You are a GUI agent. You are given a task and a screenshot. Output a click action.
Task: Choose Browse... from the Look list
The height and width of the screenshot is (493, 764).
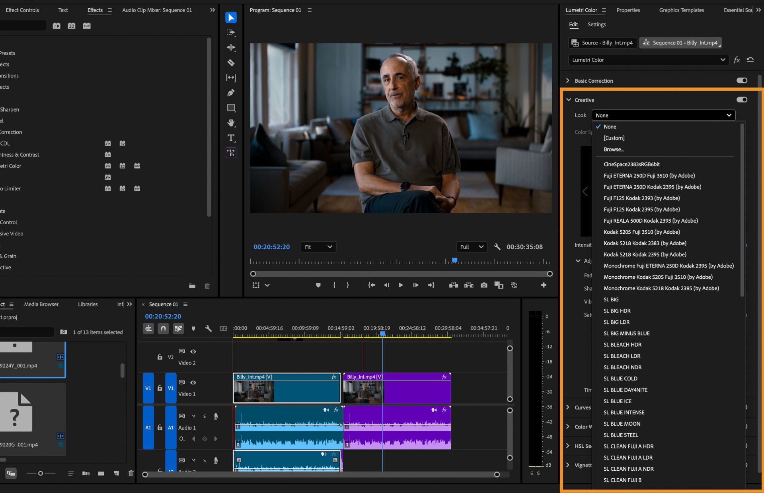pos(614,149)
